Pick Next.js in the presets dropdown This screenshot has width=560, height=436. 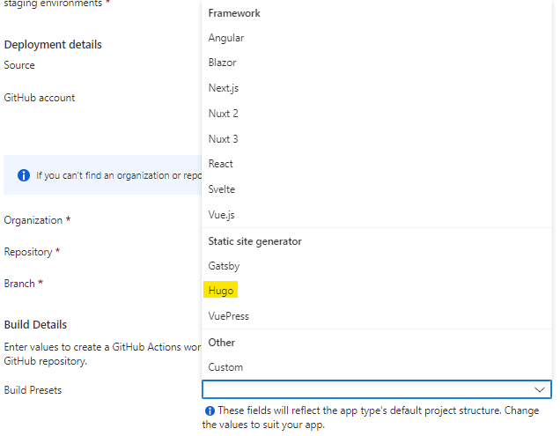pos(377,88)
